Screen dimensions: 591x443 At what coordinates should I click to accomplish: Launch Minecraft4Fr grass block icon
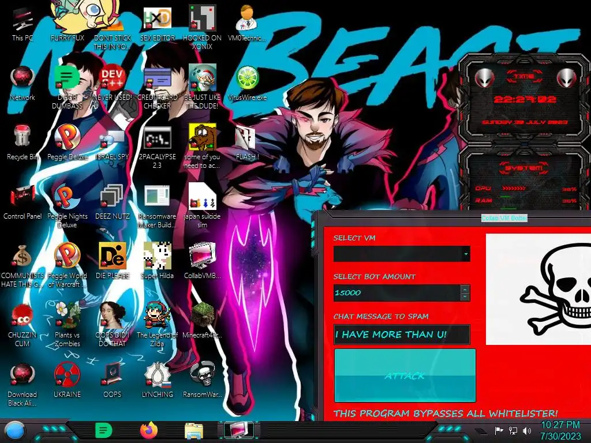(202, 320)
